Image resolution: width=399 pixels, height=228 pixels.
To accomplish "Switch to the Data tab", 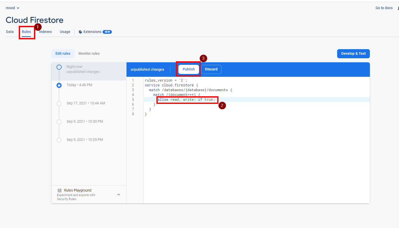I will click(x=10, y=32).
